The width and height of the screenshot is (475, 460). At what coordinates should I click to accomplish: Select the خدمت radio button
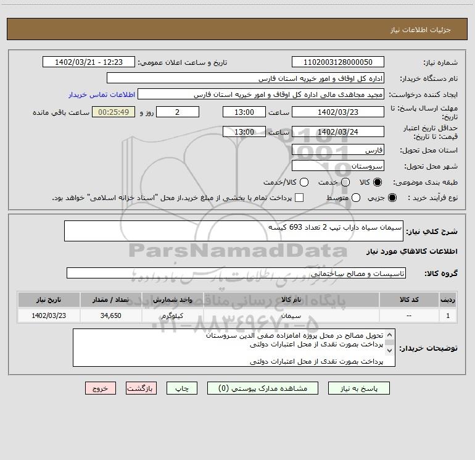(345, 182)
